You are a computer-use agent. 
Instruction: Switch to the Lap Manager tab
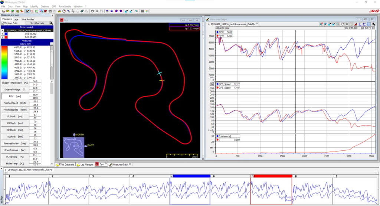click(85, 164)
